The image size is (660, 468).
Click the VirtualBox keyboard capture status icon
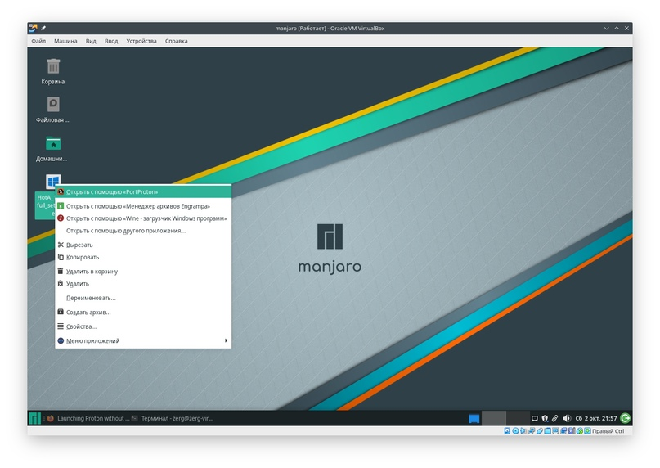(x=587, y=431)
